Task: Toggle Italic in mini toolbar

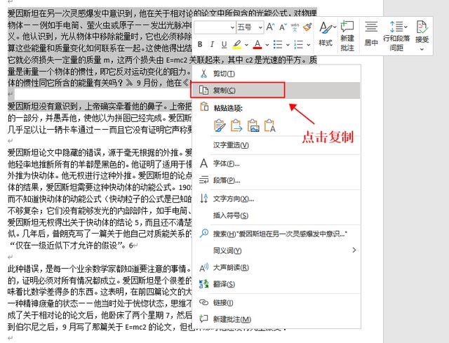Action: coord(212,44)
